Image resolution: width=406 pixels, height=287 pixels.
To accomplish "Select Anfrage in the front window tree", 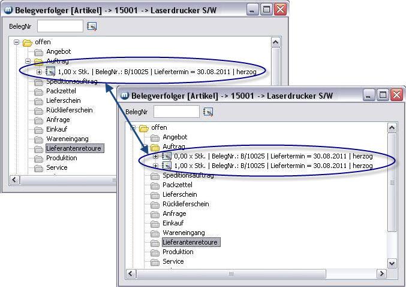I will (x=174, y=214).
